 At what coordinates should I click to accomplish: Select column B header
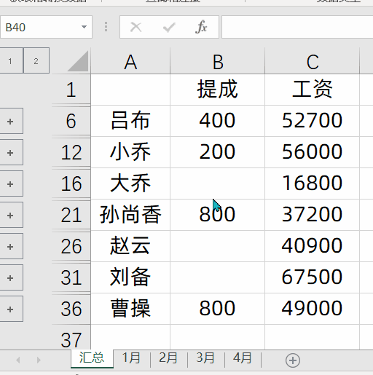(218, 61)
